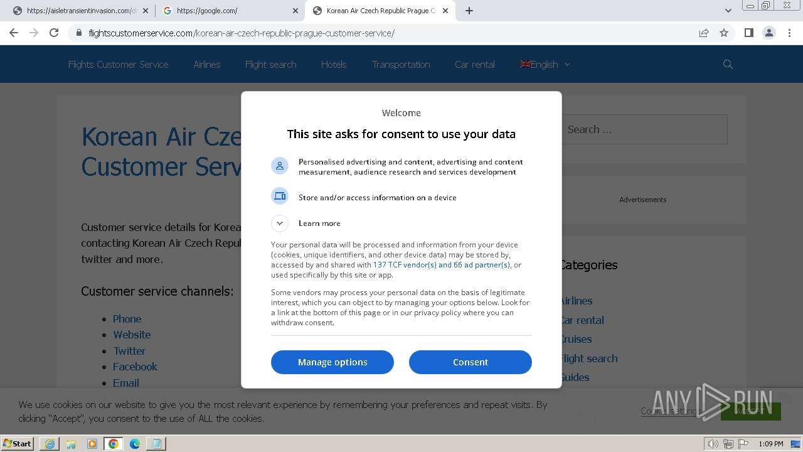The width and height of the screenshot is (803, 452).
Task: Open the Hotels menu item
Action: 334,64
